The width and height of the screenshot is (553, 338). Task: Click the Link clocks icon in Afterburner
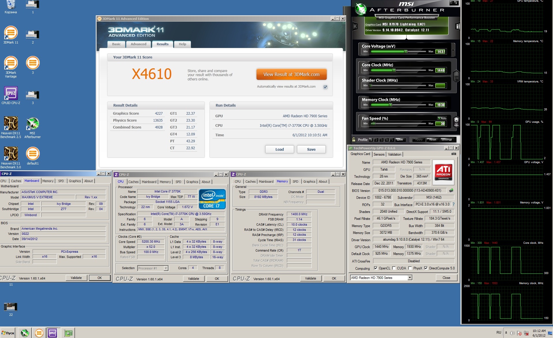click(456, 76)
